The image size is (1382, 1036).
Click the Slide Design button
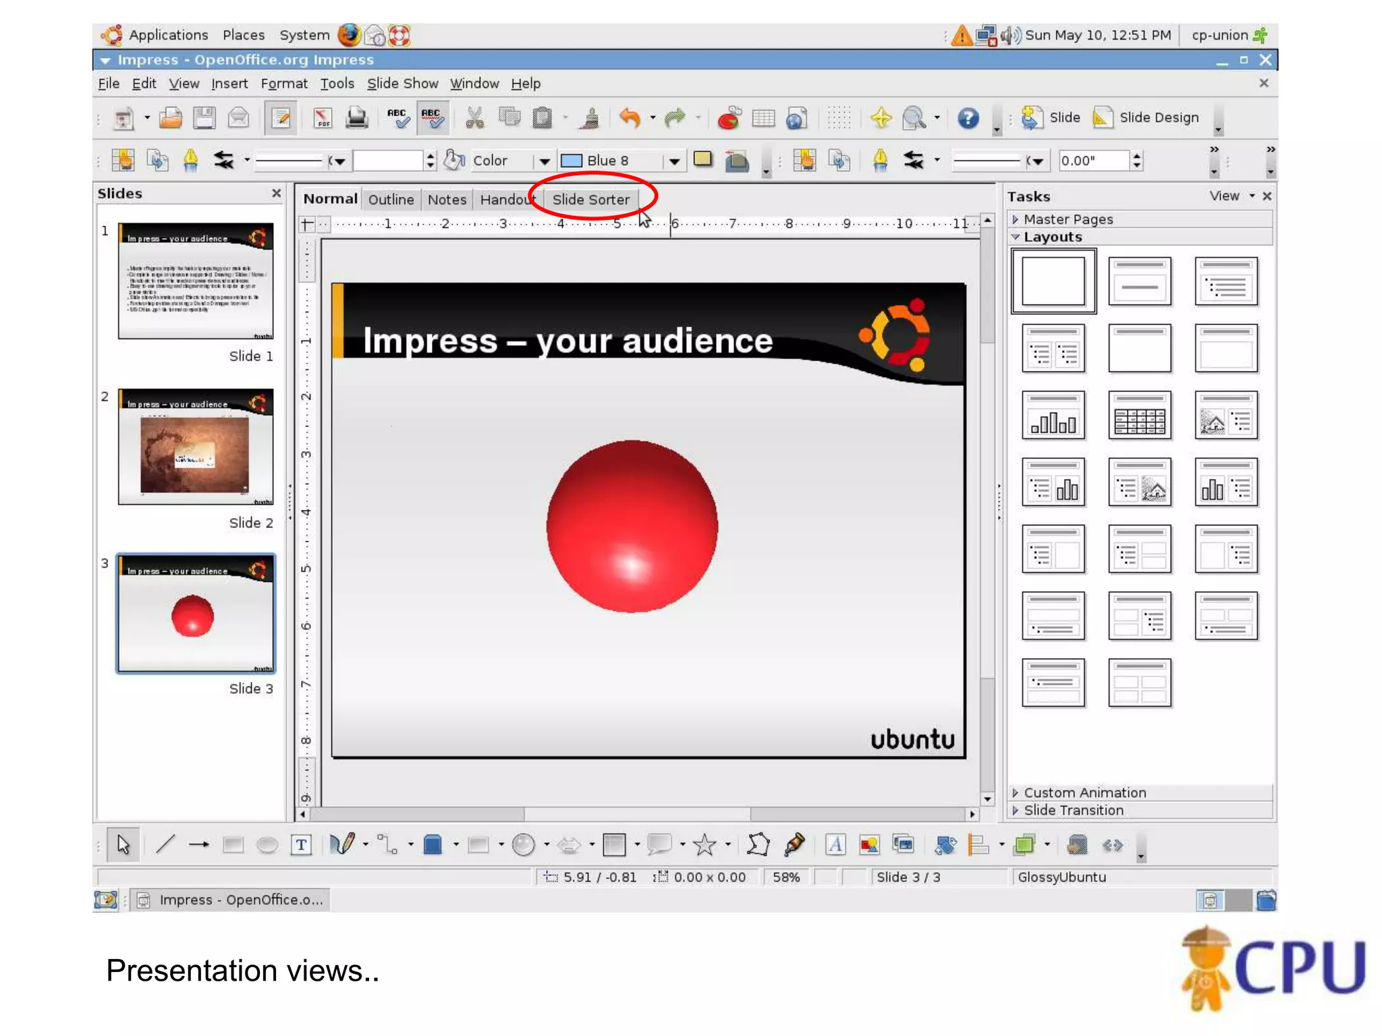pyautogui.click(x=1146, y=118)
